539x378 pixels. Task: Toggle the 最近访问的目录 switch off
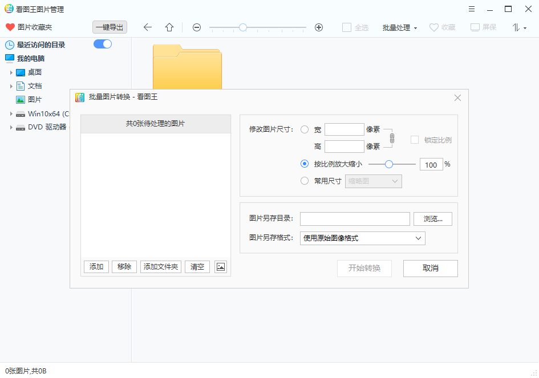[102, 44]
